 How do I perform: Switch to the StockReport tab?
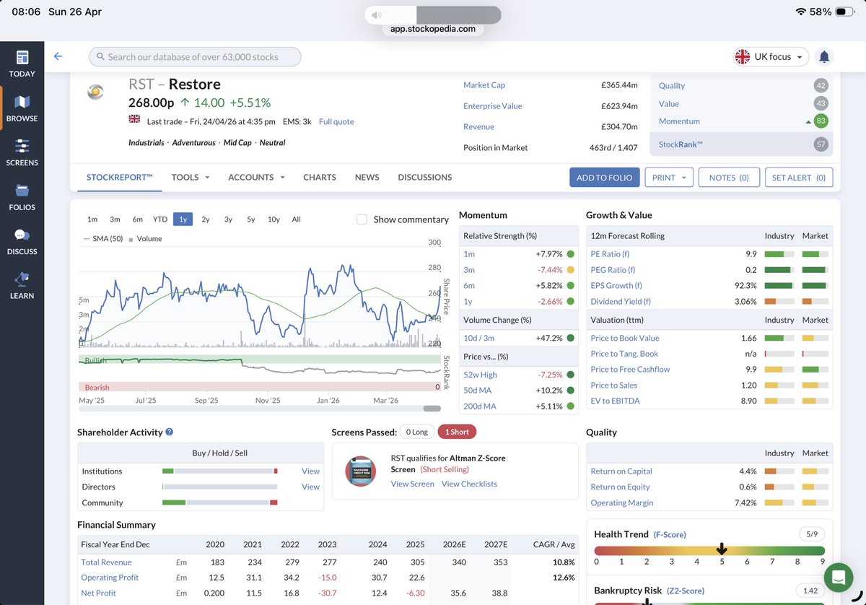pos(120,177)
